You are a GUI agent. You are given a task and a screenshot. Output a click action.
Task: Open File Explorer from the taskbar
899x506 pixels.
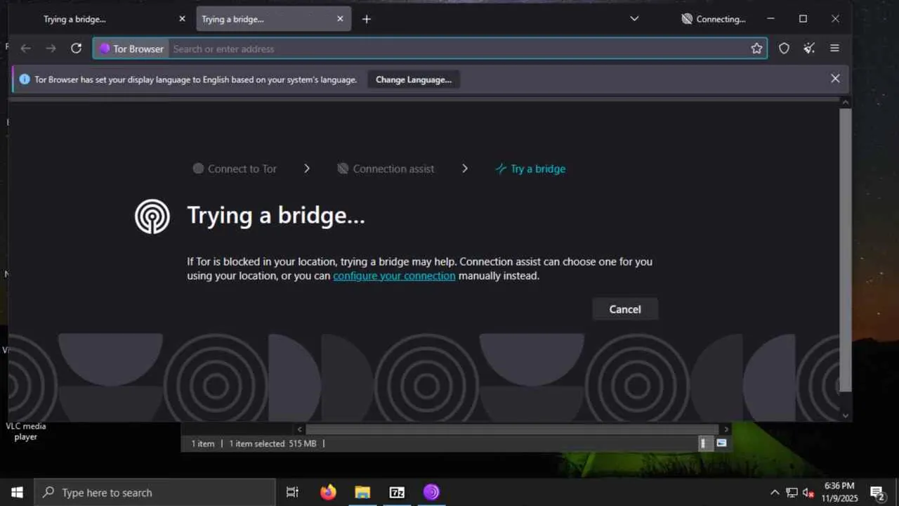(362, 492)
